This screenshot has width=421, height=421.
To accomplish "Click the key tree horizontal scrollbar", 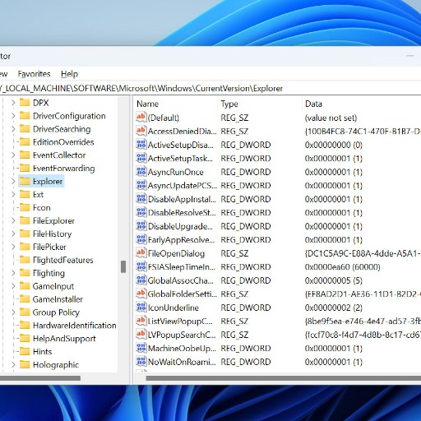I will pos(40,378).
